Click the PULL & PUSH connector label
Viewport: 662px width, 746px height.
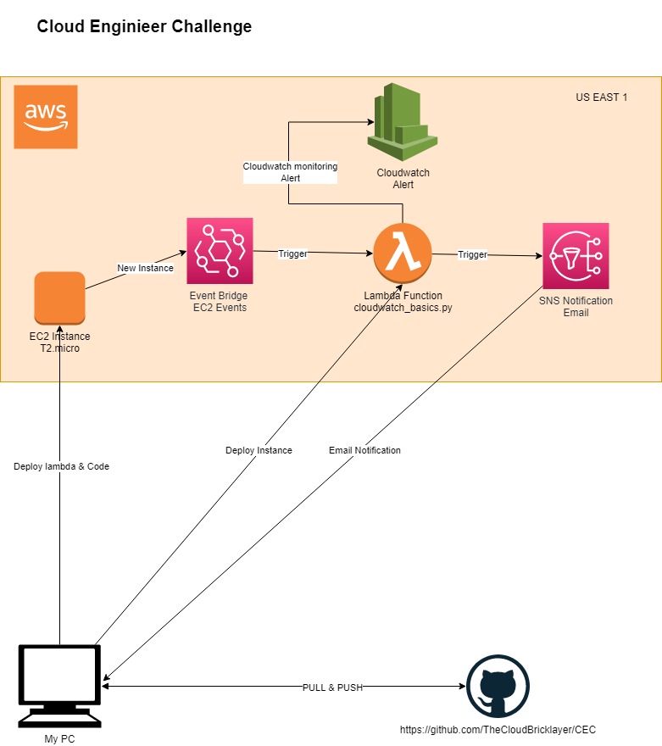[332, 688]
